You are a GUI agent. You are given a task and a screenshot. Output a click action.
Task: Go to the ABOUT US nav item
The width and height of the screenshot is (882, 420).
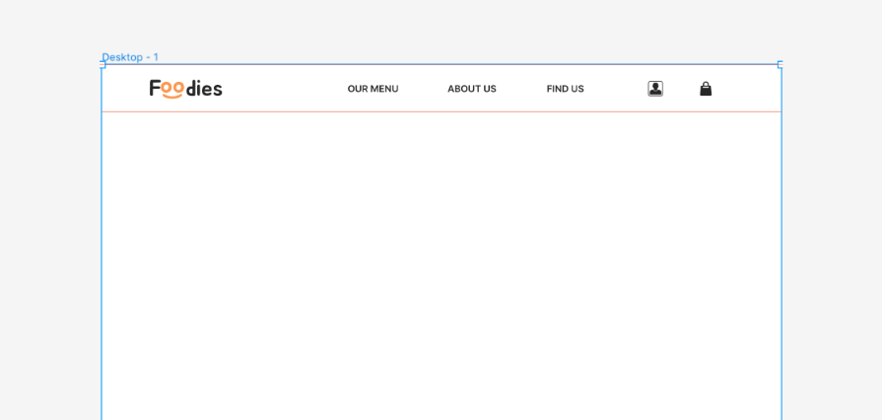(472, 89)
